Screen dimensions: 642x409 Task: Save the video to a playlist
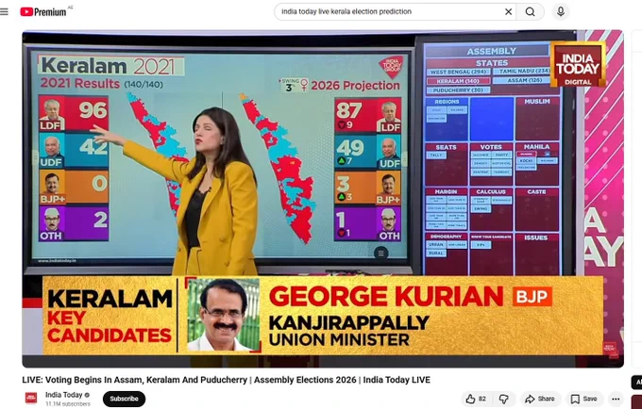click(583, 400)
